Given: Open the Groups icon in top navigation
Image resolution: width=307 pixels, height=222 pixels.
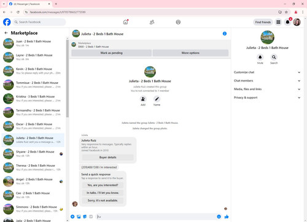Looking at the screenshot, I should click(x=178, y=22).
